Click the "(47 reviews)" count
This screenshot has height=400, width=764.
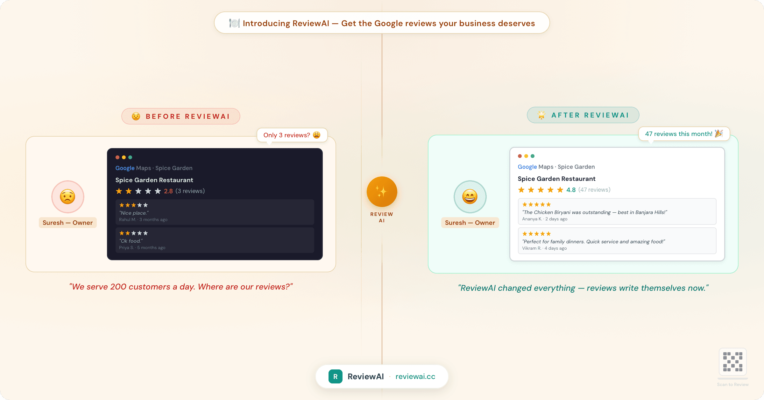point(594,190)
